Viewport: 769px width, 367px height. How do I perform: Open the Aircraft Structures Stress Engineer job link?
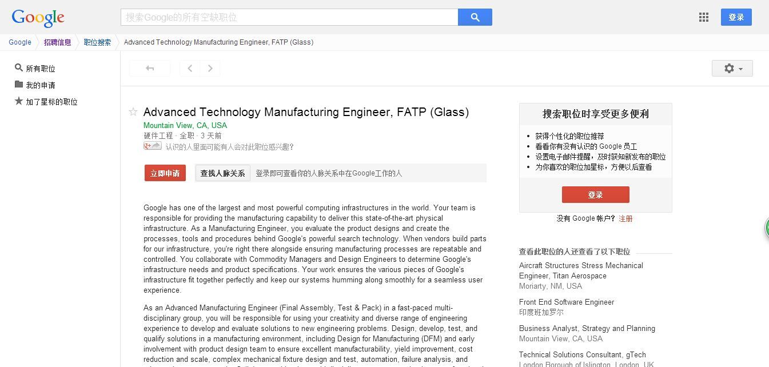581,270
